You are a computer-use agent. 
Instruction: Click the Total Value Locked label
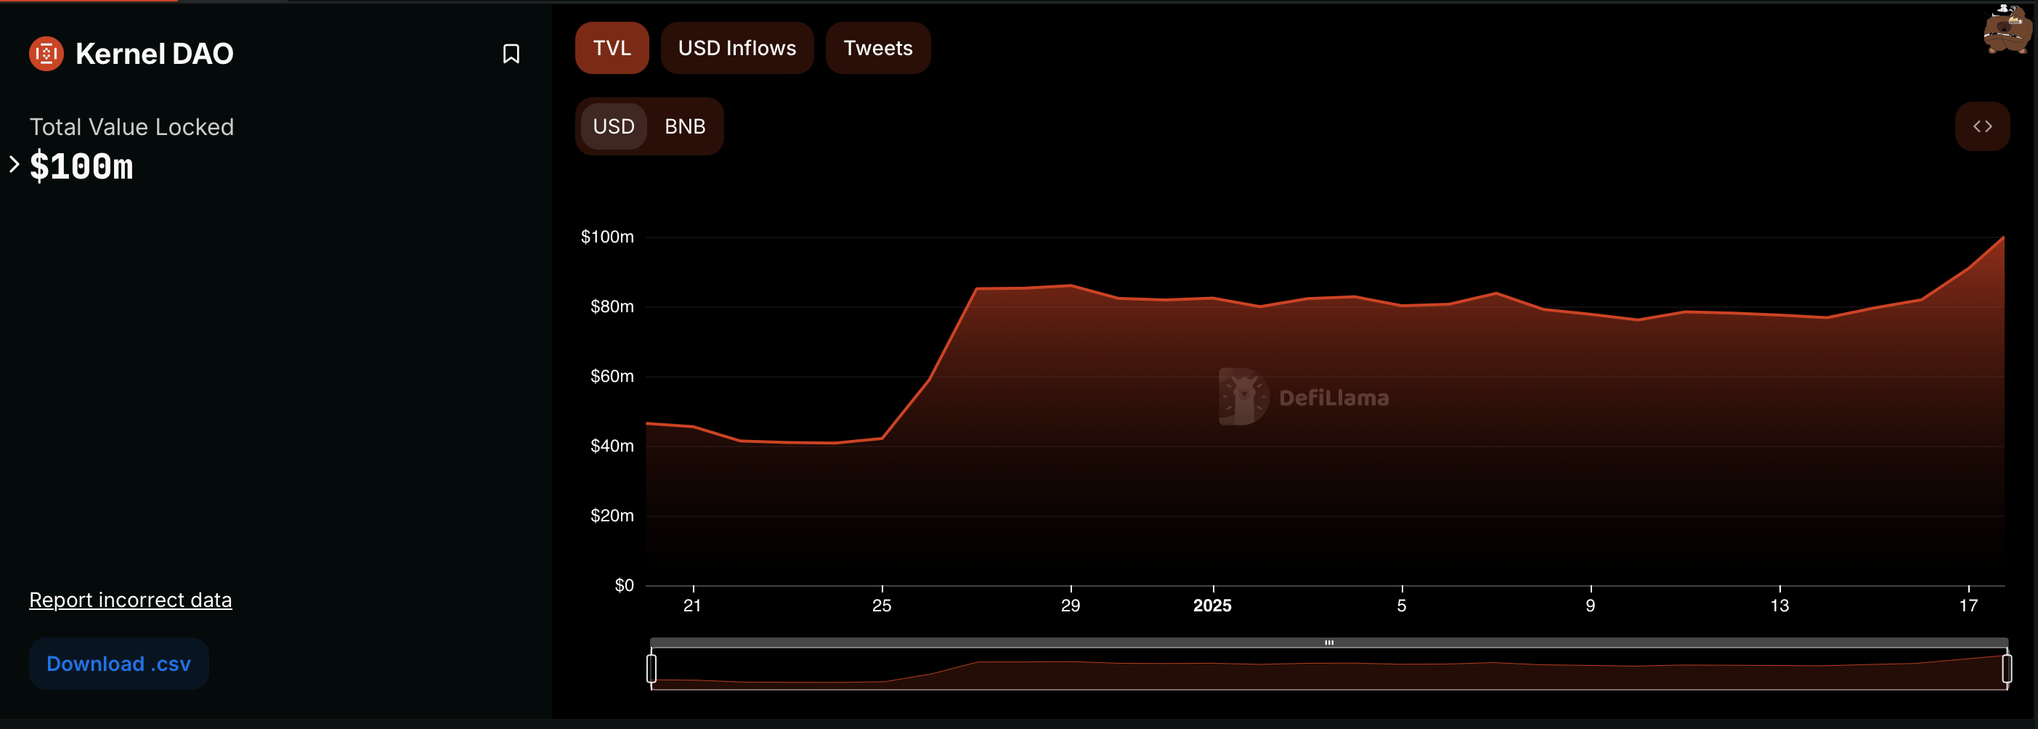131,127
